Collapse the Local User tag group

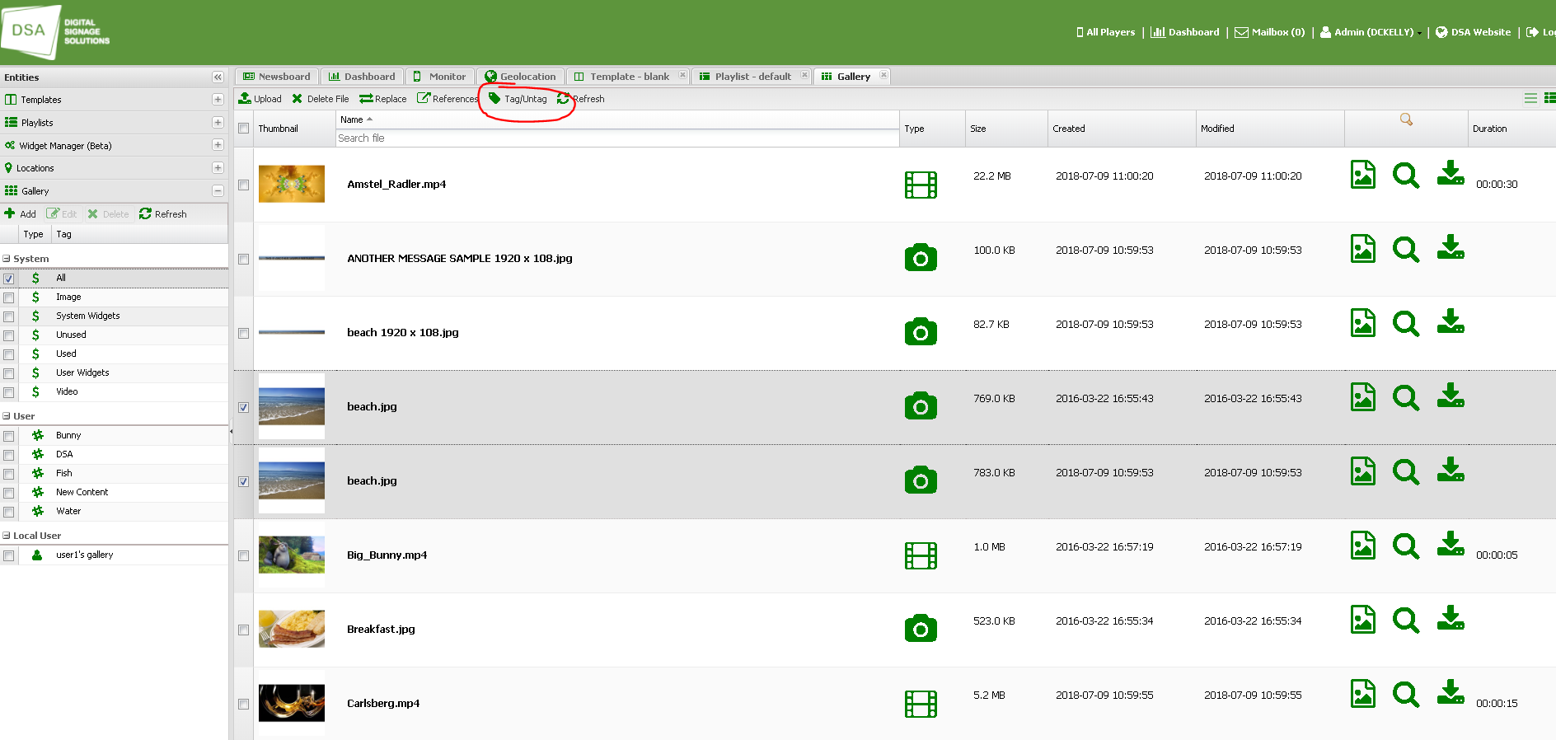coord(7,536)
